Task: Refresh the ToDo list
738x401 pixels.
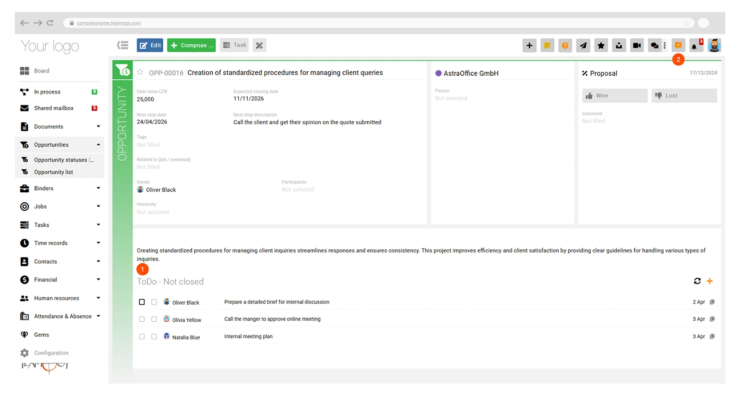Action: coord(697,281)
